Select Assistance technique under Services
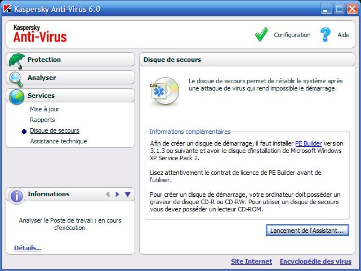 click(59, 141)
